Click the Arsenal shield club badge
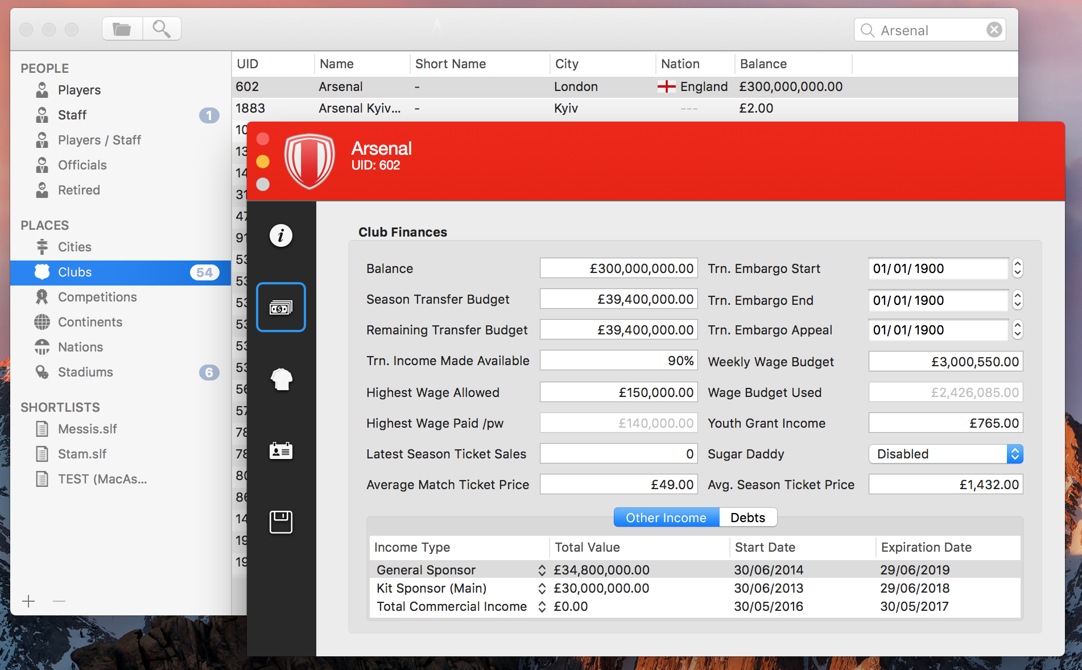The width and height of the screenshot is (1082, 670). point(309,162)
